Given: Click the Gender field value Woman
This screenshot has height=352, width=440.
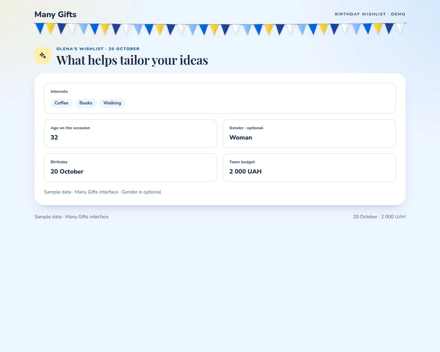Looking at the screenshot, I should [241, 137].
